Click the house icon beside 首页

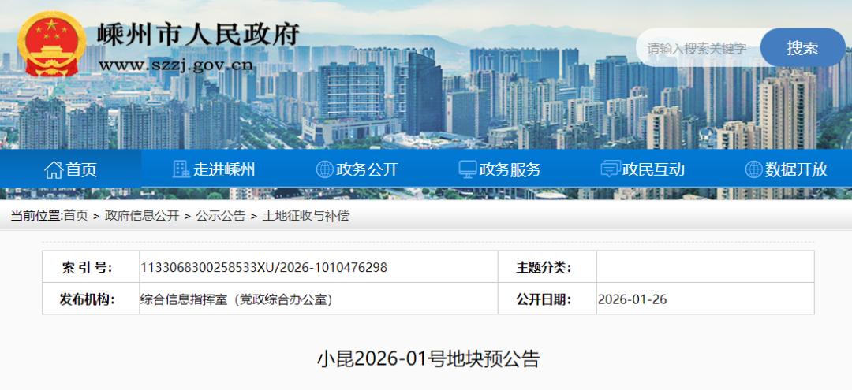(x=54, y=169)
